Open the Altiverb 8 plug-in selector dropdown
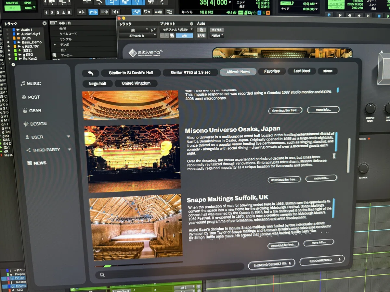 coord(137,36)
